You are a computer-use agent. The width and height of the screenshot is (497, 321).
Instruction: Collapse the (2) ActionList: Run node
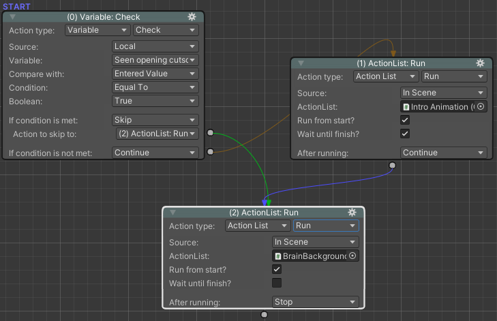point(172,213)
